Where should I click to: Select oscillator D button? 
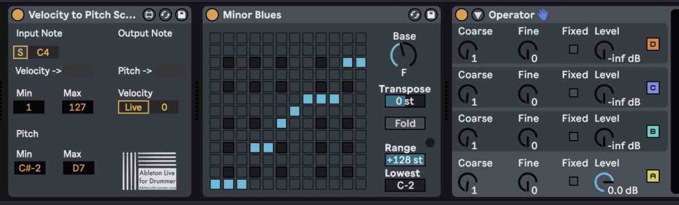653,44
